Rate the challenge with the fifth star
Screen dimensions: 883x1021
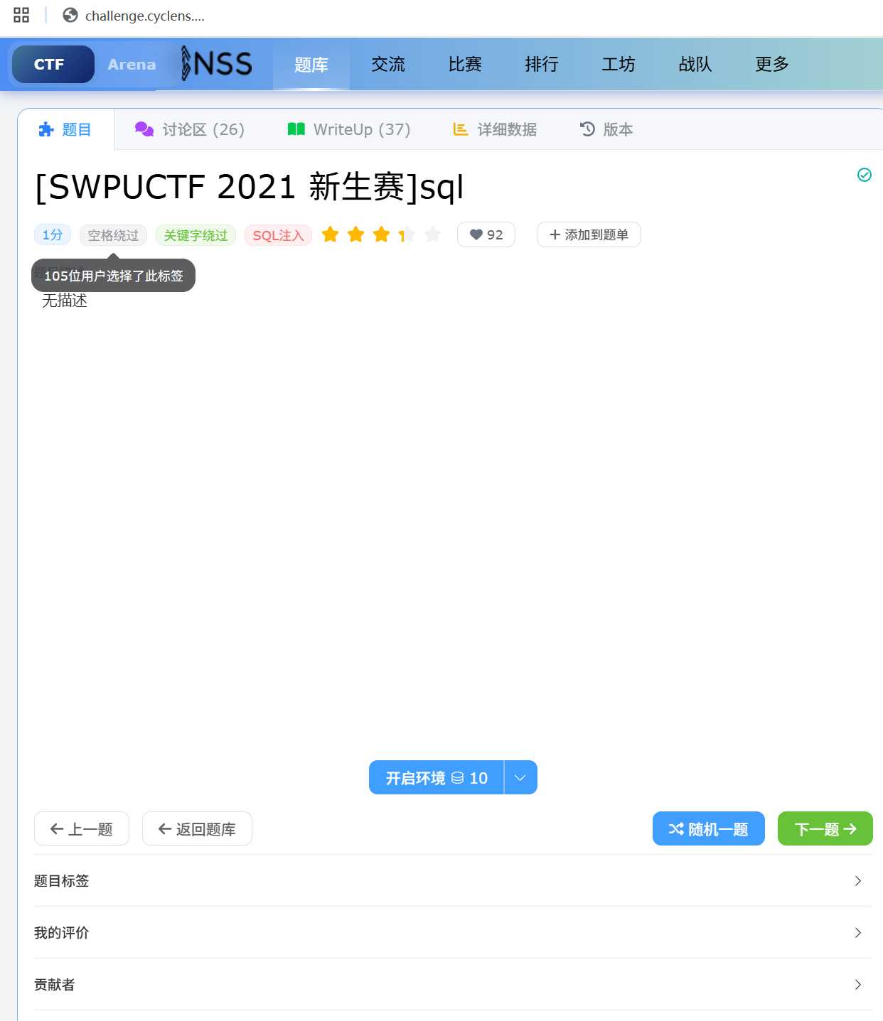[x=432, y=234]
